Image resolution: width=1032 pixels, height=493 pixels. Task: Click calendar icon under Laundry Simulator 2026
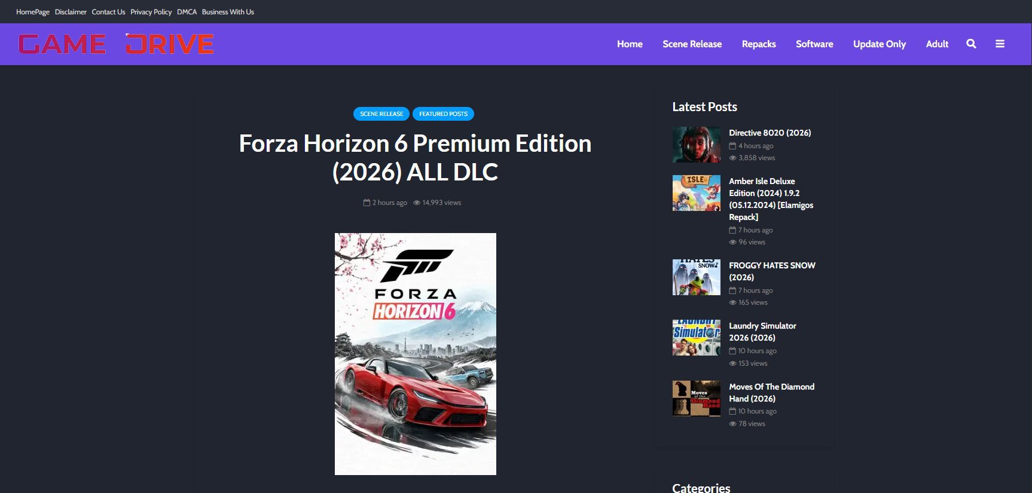pyautogui.click(x=732, y=351)
